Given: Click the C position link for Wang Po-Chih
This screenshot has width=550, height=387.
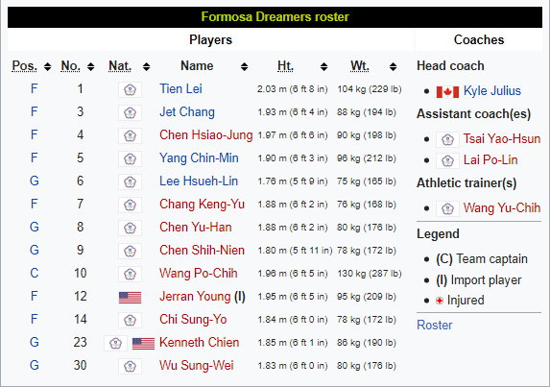Looking at the screenshot, I should point(34,273).
